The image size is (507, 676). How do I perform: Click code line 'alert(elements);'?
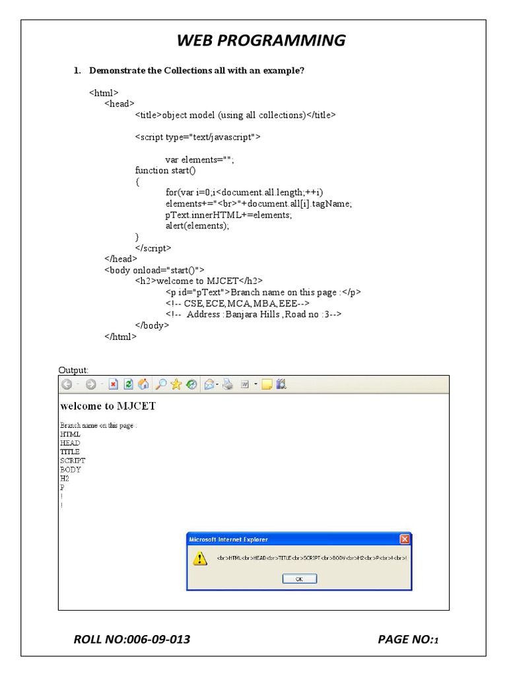pyautogui.click(x=197, y=226)
